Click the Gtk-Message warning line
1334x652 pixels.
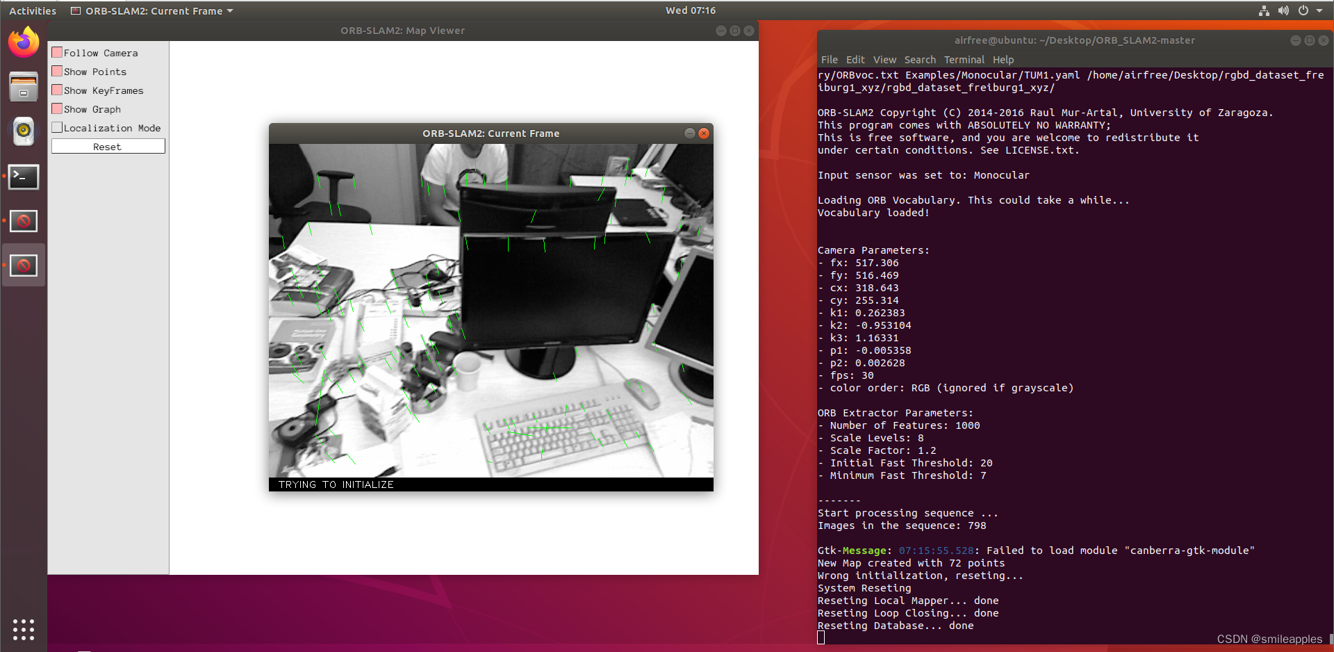(1036, 551)
